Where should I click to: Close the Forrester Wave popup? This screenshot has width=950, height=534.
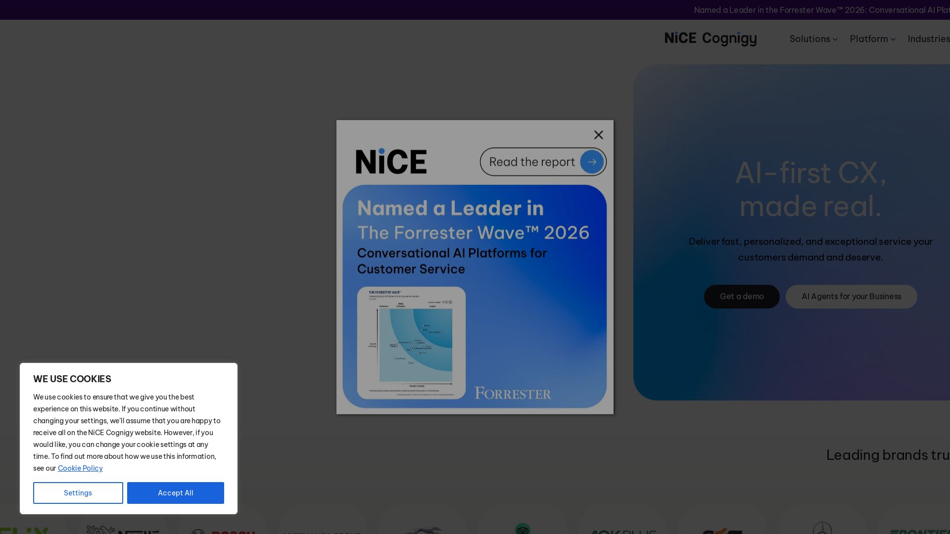pyautogui.click(x=598, y=135)
